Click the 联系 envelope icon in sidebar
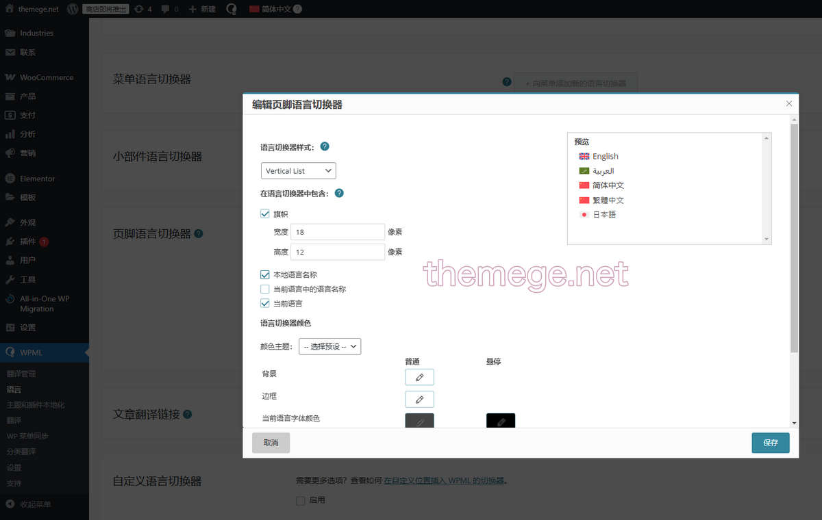Screen dimensions: 822x520 point(10,52)
